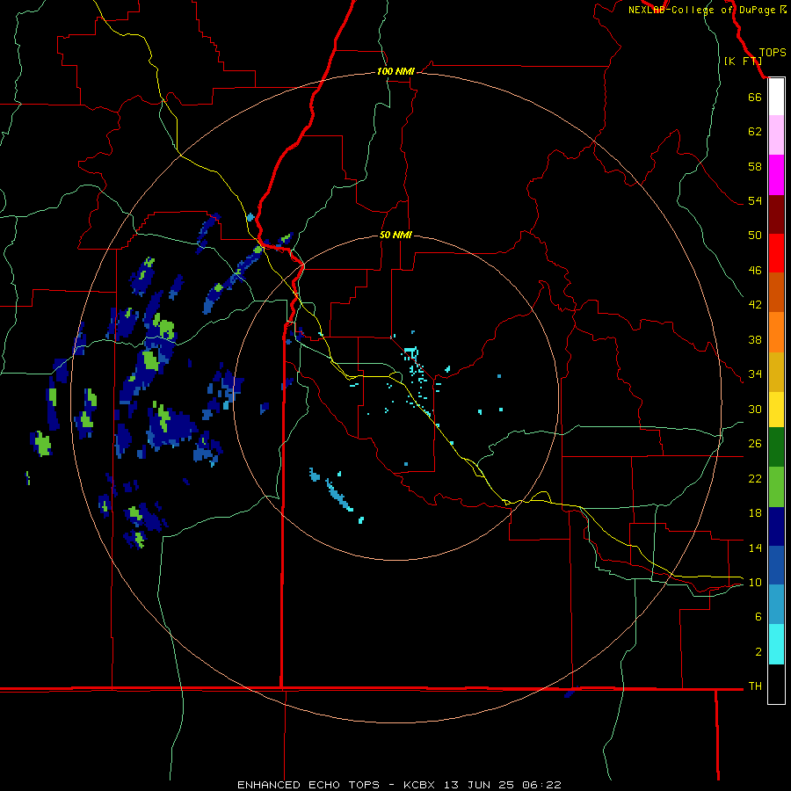
Task: Click the legend value '18'
Action: (755, 513)
